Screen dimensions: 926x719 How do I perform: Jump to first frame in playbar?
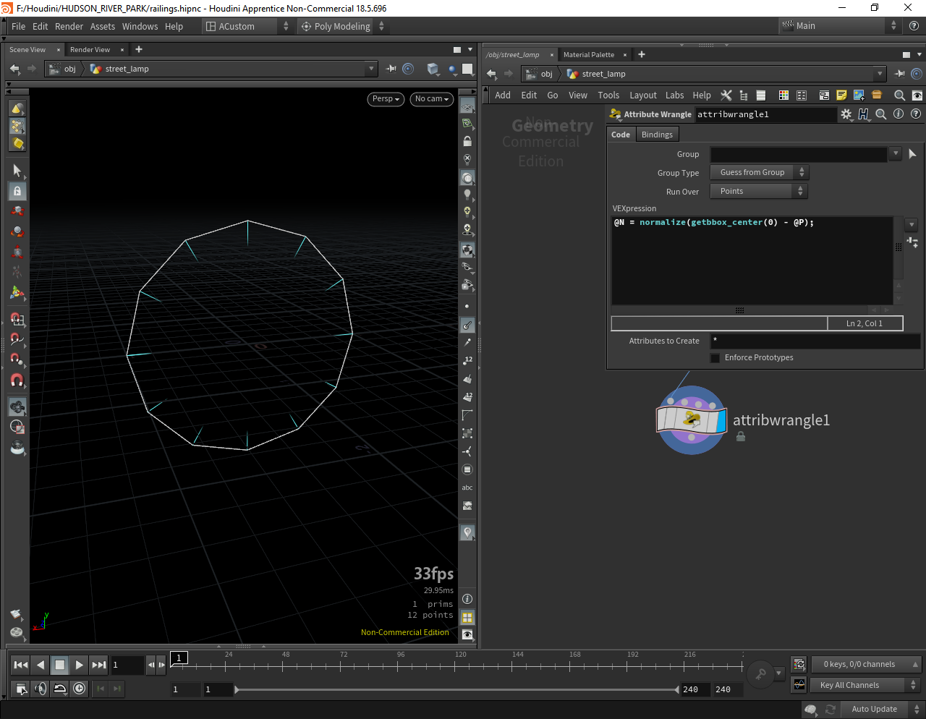(21, 665)
